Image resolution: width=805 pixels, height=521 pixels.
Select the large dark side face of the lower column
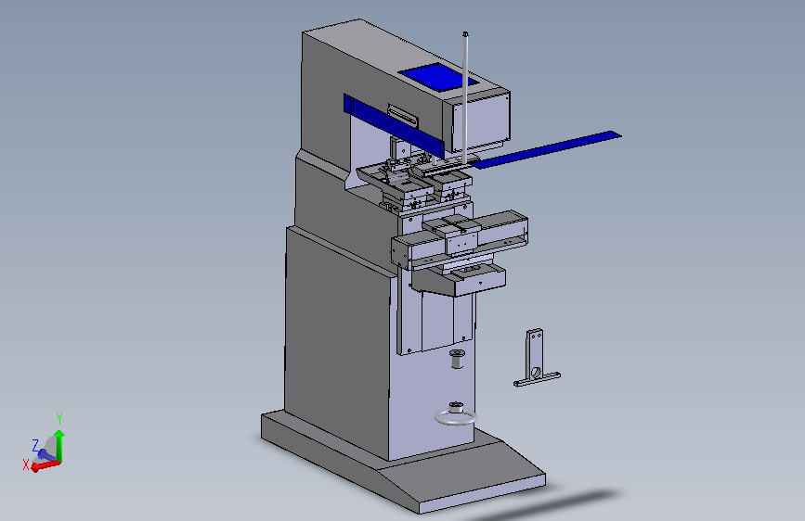pos(336,344)
